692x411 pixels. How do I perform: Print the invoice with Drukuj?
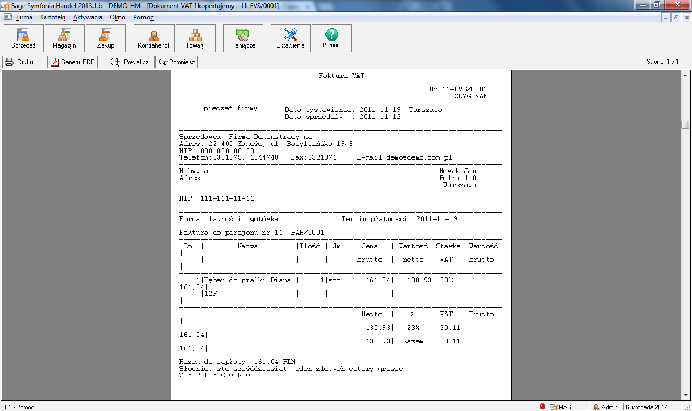coord(21,62)
